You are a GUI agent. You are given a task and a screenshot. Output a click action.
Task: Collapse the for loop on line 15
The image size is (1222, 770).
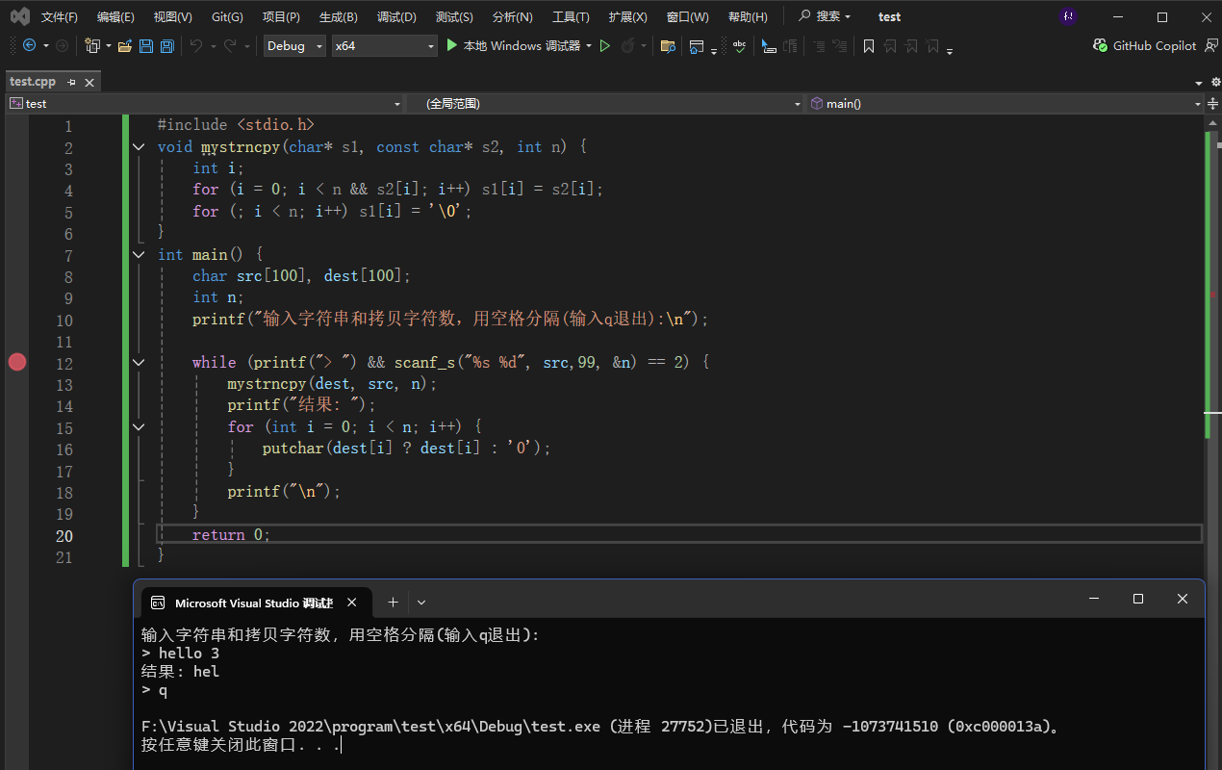point(139,426)
